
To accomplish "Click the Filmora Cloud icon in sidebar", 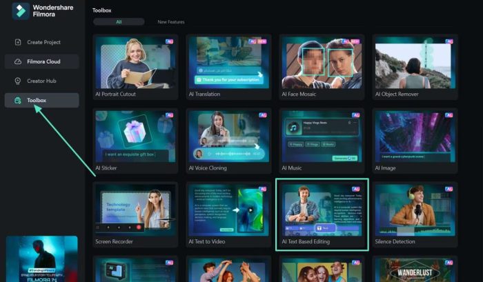I will click(x=18, y=61).
